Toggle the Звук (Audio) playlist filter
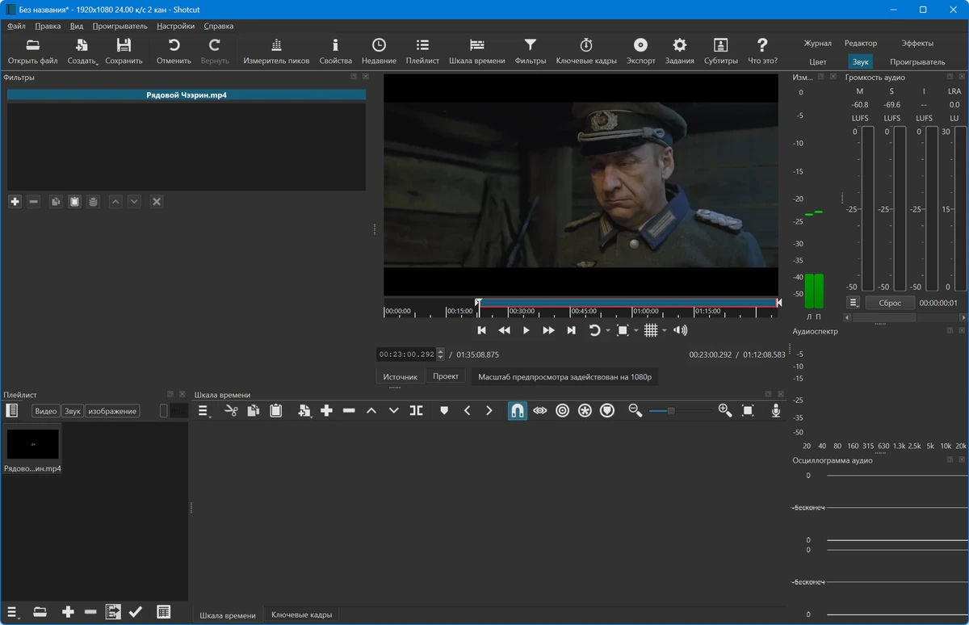 pos(73,411)
